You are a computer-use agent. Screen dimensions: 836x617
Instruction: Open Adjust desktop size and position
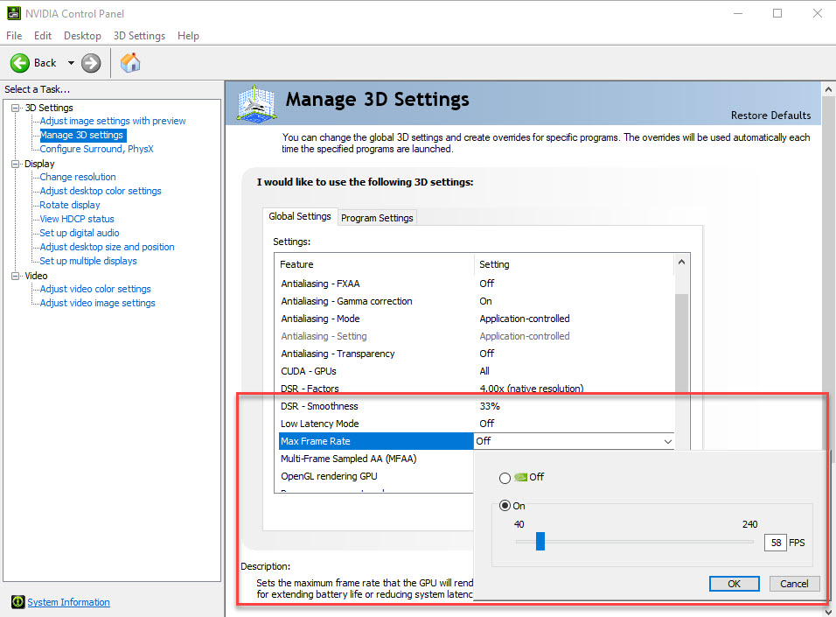[x=108, y=247]
